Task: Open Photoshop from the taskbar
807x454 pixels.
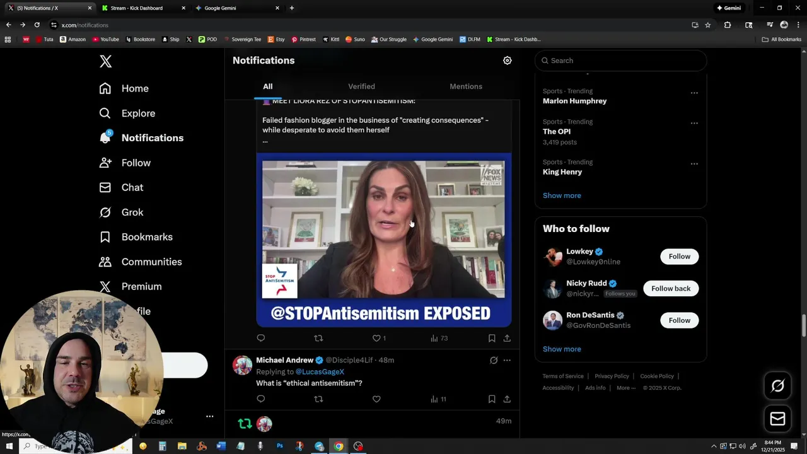Action: (x=279, y=446)
